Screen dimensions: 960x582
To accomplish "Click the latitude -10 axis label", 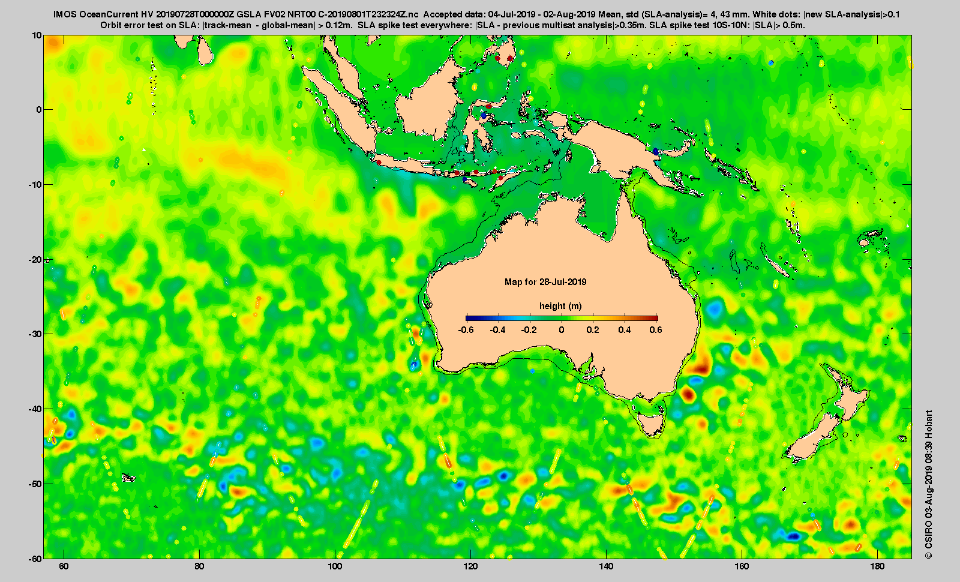I will [35, 184].
